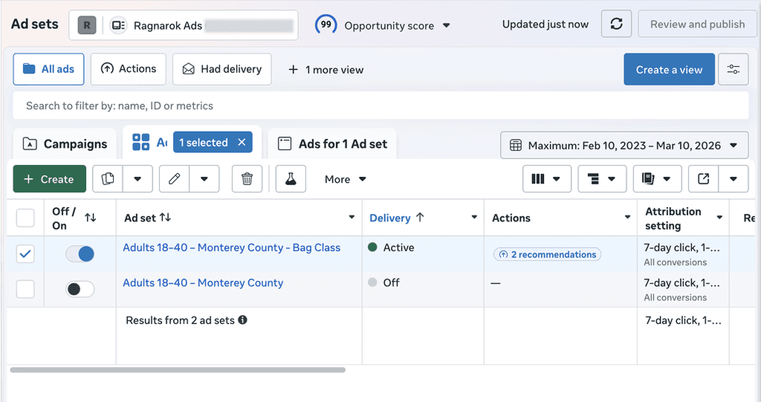Click the Create a view button
Viewport: 761px width, 402px height.
tap(669, 69)
